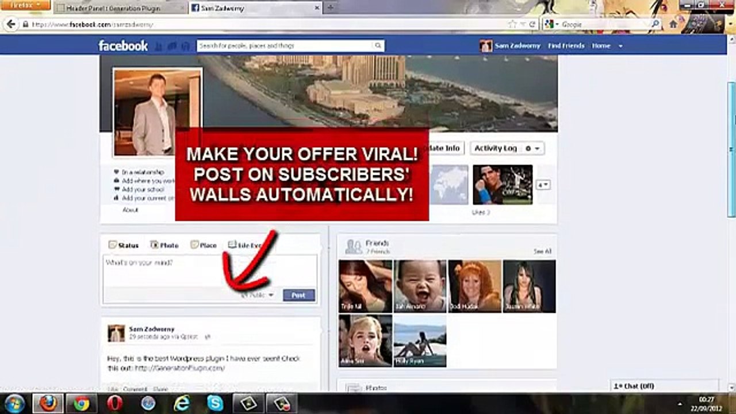This screenshot has width=736, height=414.
Task: Select the Status composer tab
Action: point(124,245)
